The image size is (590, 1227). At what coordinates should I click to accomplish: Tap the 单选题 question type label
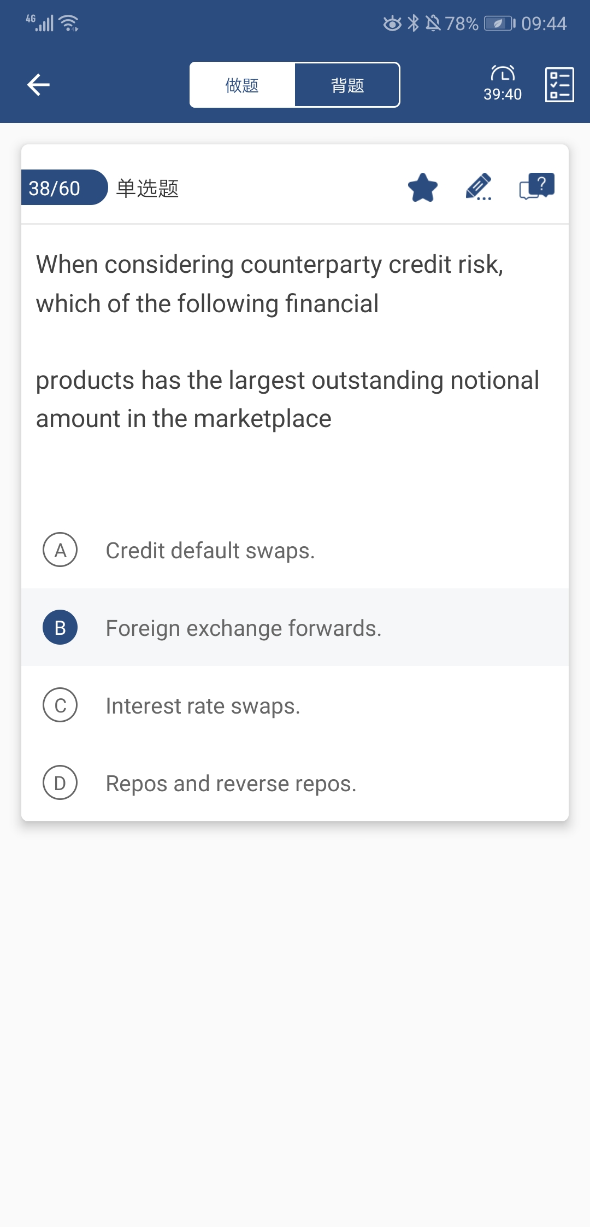(147, 188)
